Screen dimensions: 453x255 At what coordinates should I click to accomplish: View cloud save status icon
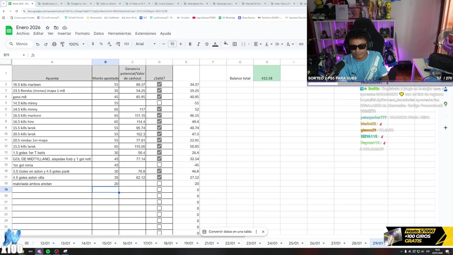coord(64,28)
